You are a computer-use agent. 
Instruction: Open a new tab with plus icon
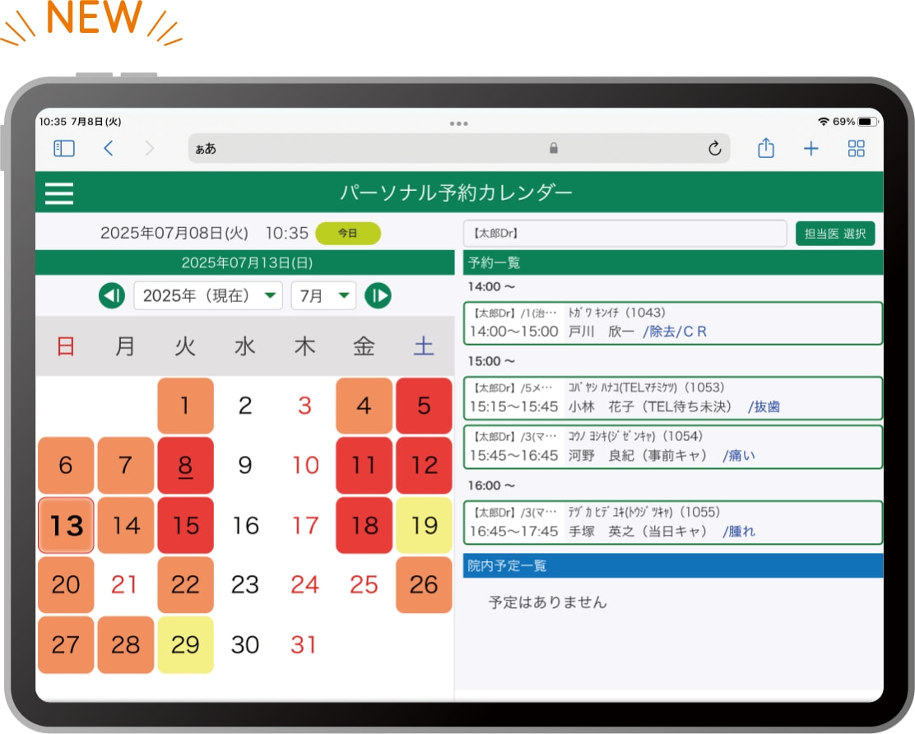(x=811, y=148)
